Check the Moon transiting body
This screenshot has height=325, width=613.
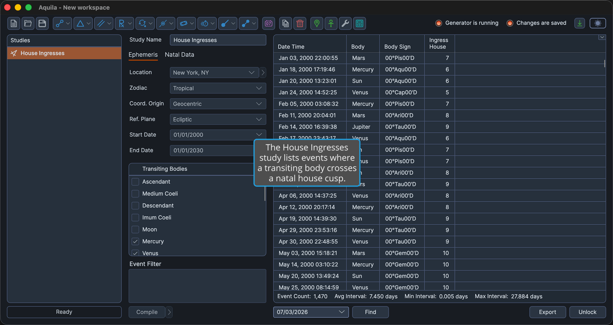click(135, 230)
